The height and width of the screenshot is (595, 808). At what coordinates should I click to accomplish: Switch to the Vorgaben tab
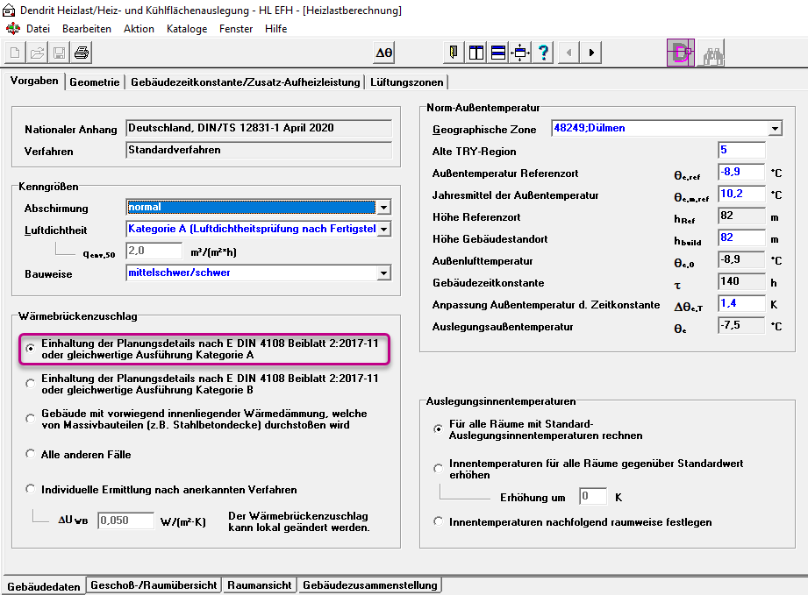pos(34,81)
